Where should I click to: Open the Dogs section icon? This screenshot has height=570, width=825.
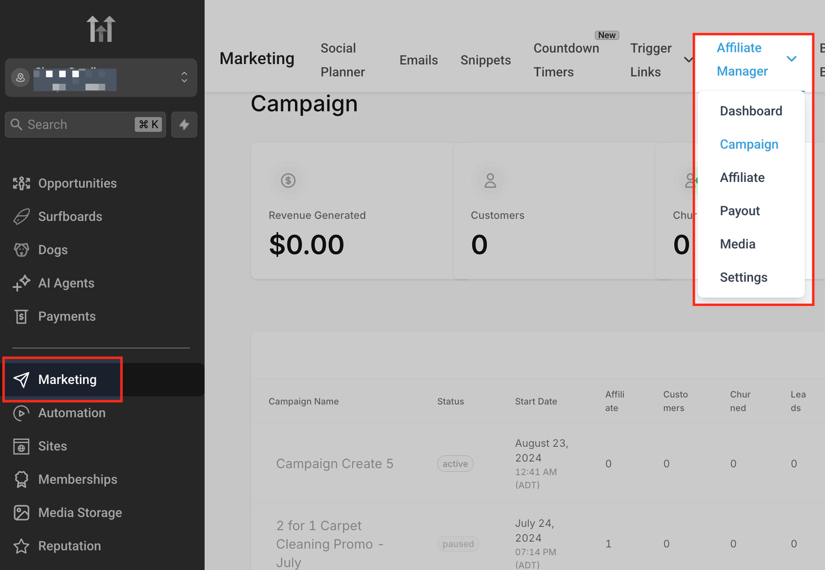(x=21, y=250)
